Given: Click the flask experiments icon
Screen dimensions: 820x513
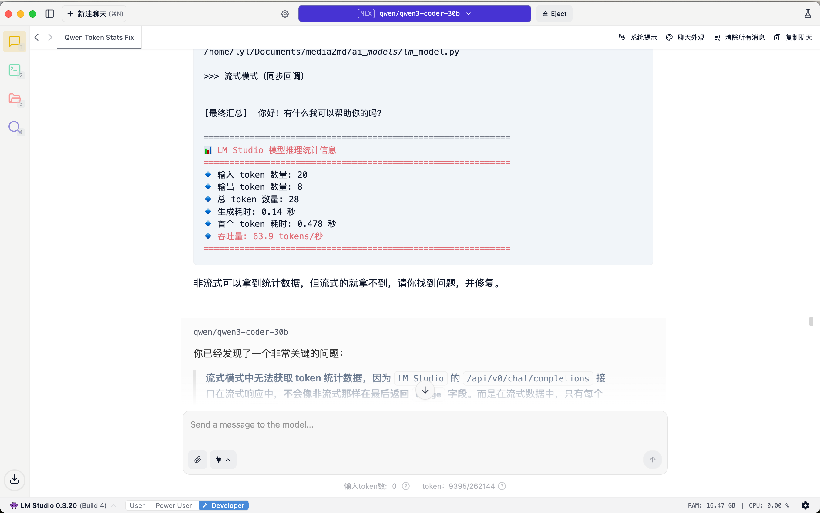Looking at the screenshot, I should [x=808, y=14].
